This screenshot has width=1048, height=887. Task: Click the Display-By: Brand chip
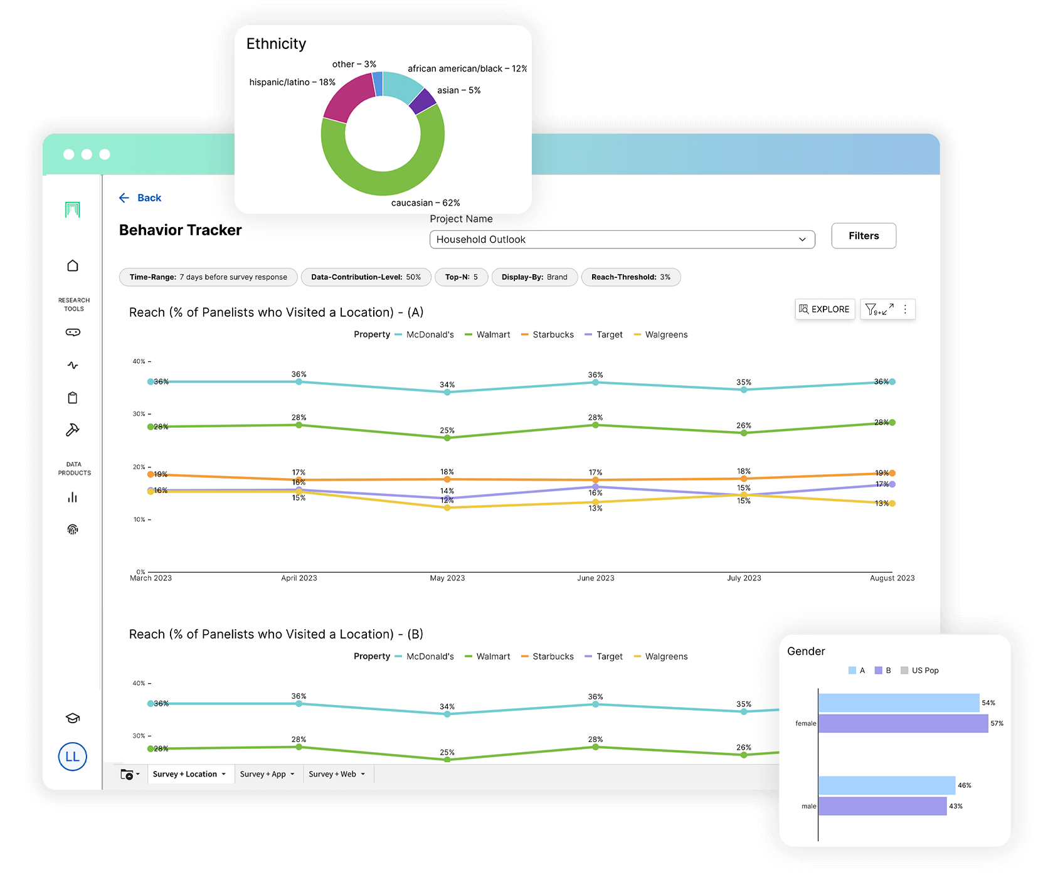(534, 277)
